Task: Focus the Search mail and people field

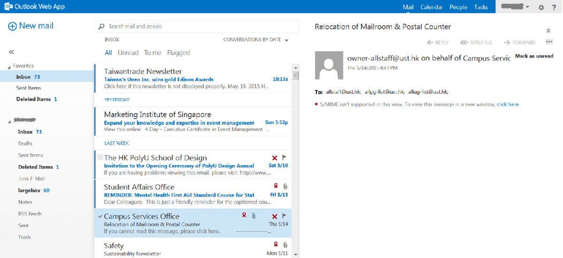Action: (x=197, y=26)
